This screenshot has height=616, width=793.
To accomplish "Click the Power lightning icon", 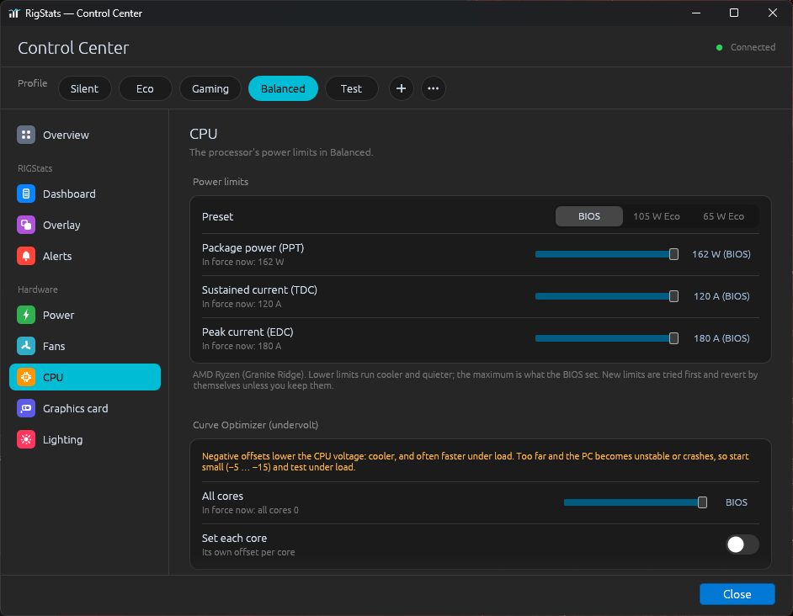I will (26, 315).
